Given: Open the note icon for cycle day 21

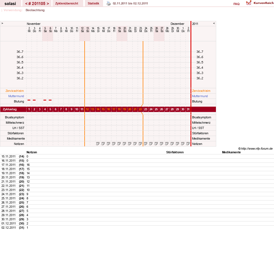Looking at the screenshot, I should [135, 144].
